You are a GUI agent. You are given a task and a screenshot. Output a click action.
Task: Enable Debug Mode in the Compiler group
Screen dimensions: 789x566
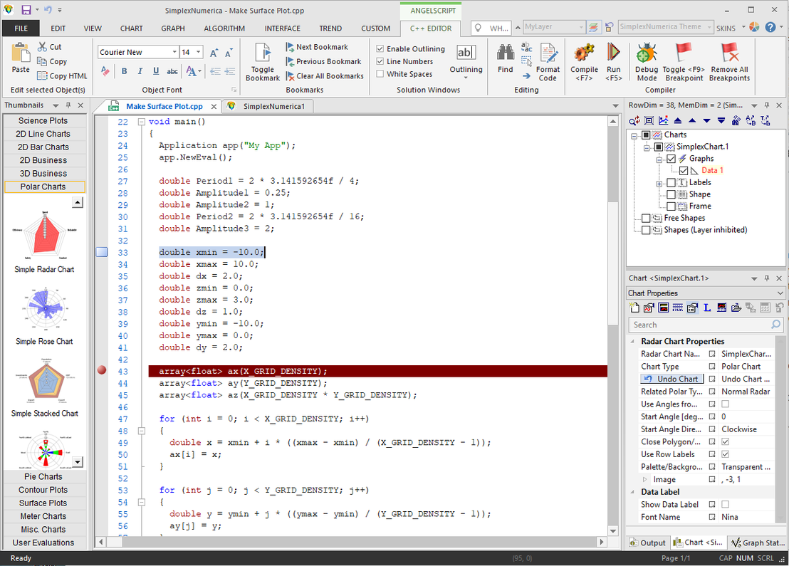click(647, 61)
